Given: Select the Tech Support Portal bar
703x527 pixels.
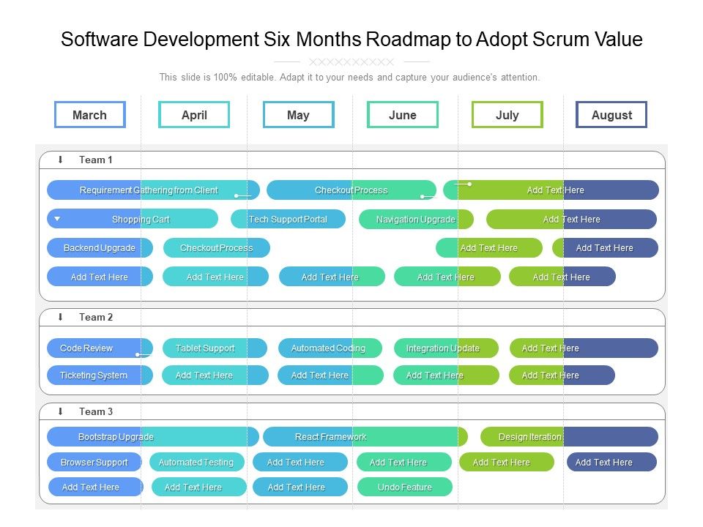Looking at the screenshot, I should click(x=288, y=219).
